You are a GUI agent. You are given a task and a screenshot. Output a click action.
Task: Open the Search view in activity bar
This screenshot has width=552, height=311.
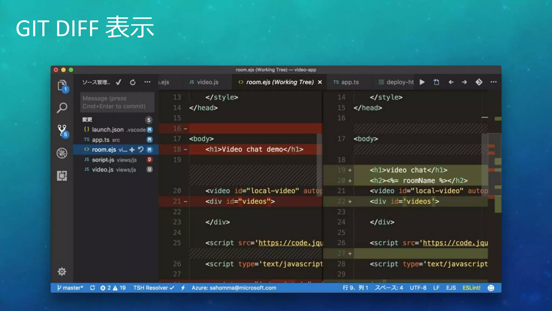click(x=62, y=108)
